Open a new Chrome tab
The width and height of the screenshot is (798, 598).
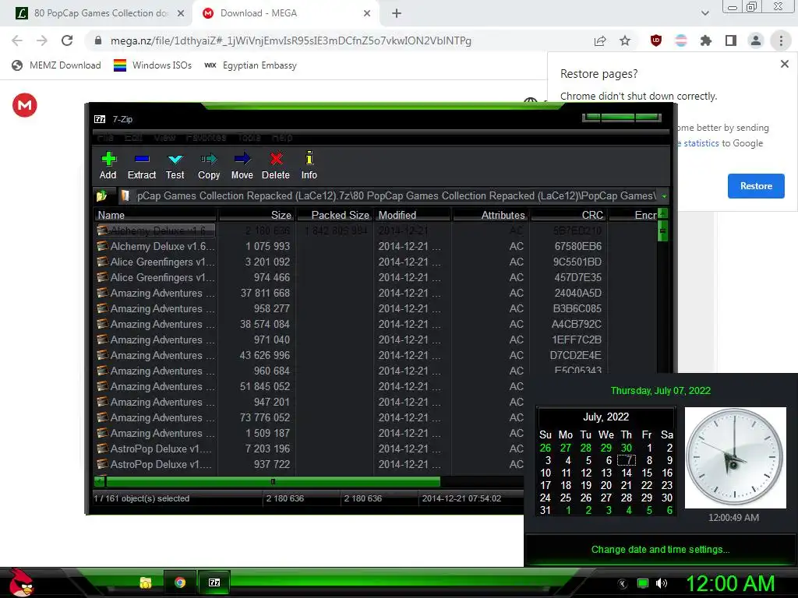(x=397, y=13)
